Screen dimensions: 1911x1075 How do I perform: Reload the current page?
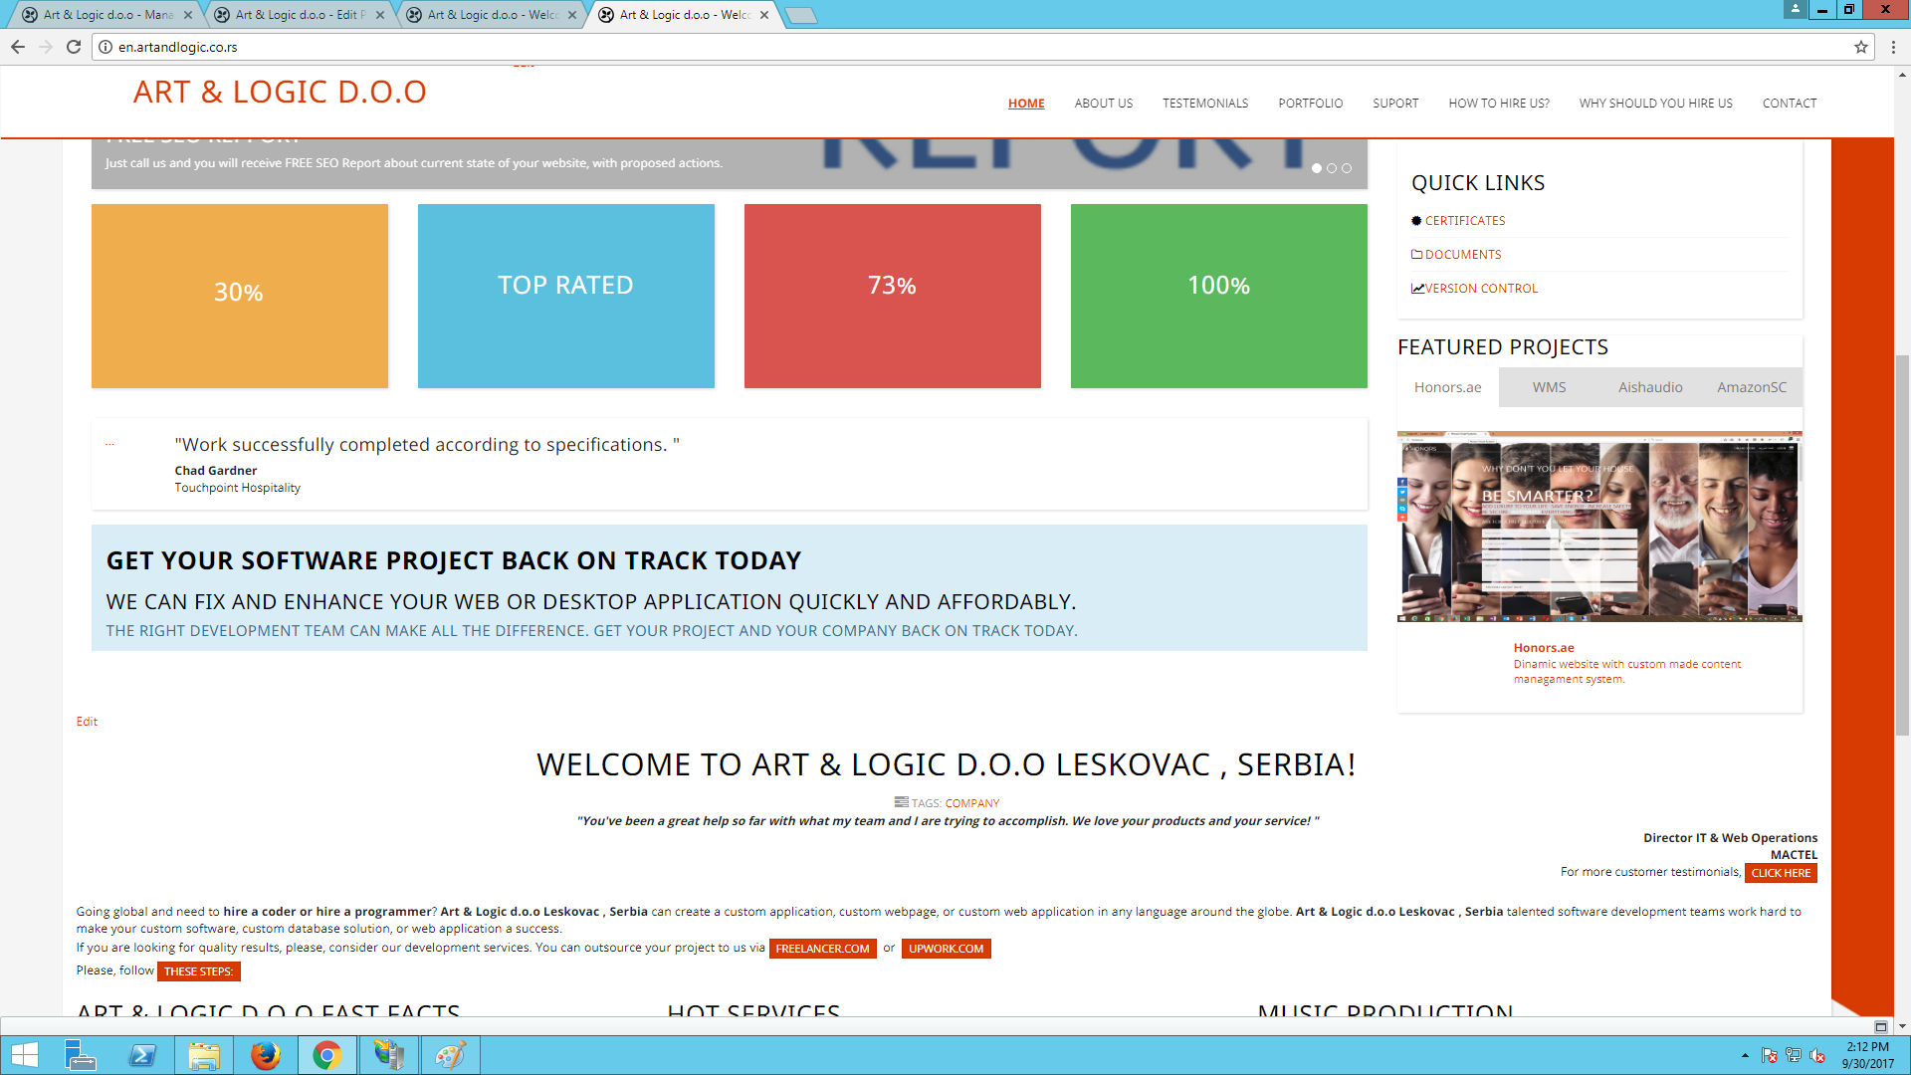[74, 47]
